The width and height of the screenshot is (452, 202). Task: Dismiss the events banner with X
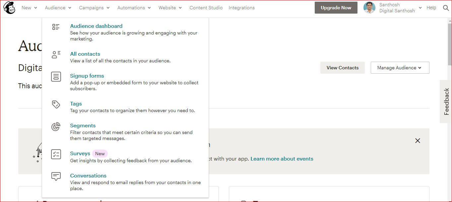point(418,141)
